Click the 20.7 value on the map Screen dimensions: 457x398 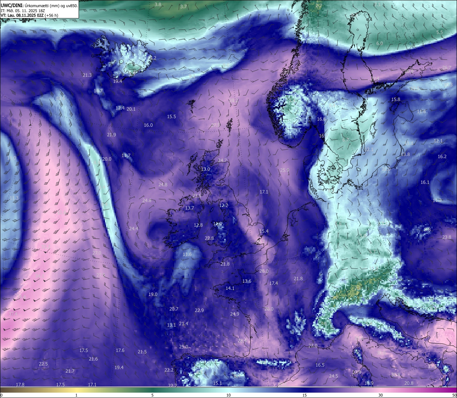tap(174, 309)
